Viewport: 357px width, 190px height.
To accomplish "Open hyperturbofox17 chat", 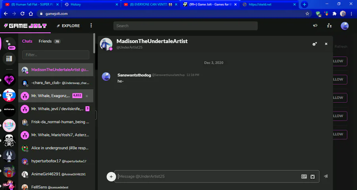I will point(56,161).
